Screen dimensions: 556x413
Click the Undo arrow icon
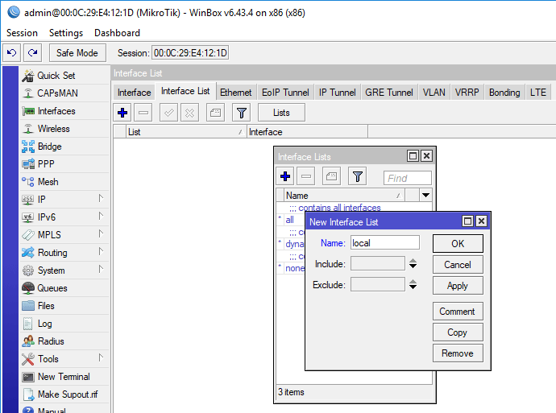(12, 53)
